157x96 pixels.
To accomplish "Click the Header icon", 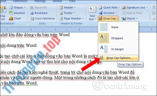I will 61,7.
